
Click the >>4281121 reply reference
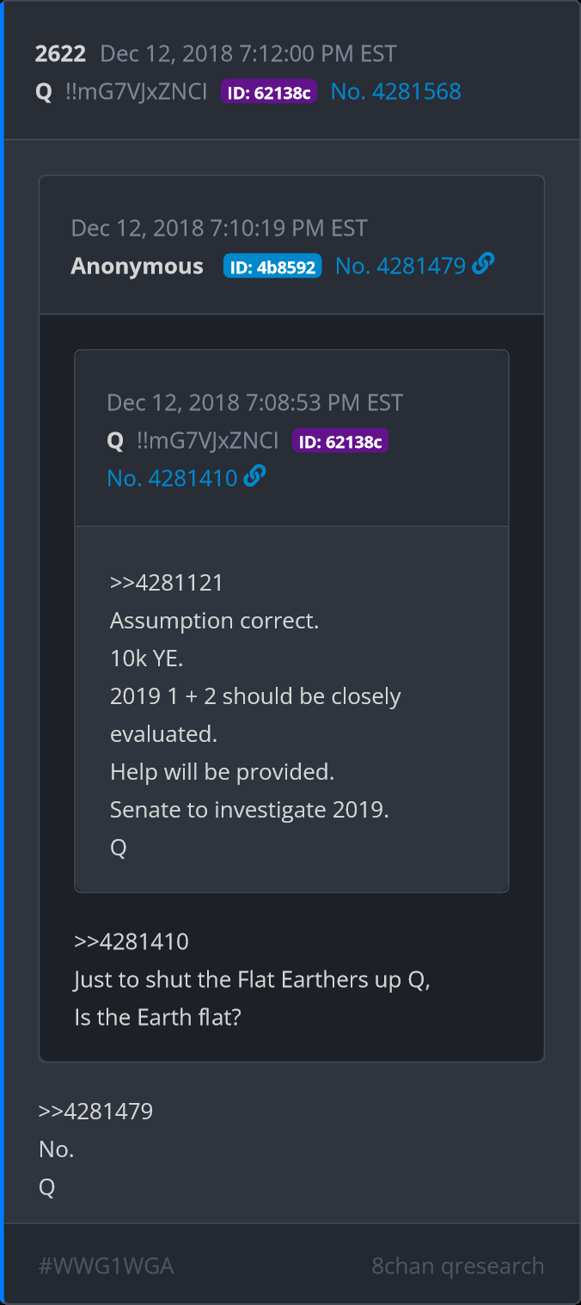(167, 583)
